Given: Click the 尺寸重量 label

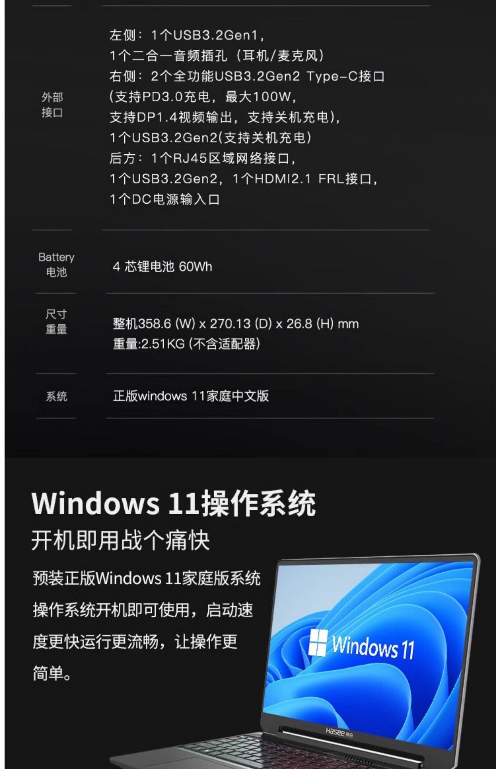Looking at the screenshot, I should (x=56, y=322).
